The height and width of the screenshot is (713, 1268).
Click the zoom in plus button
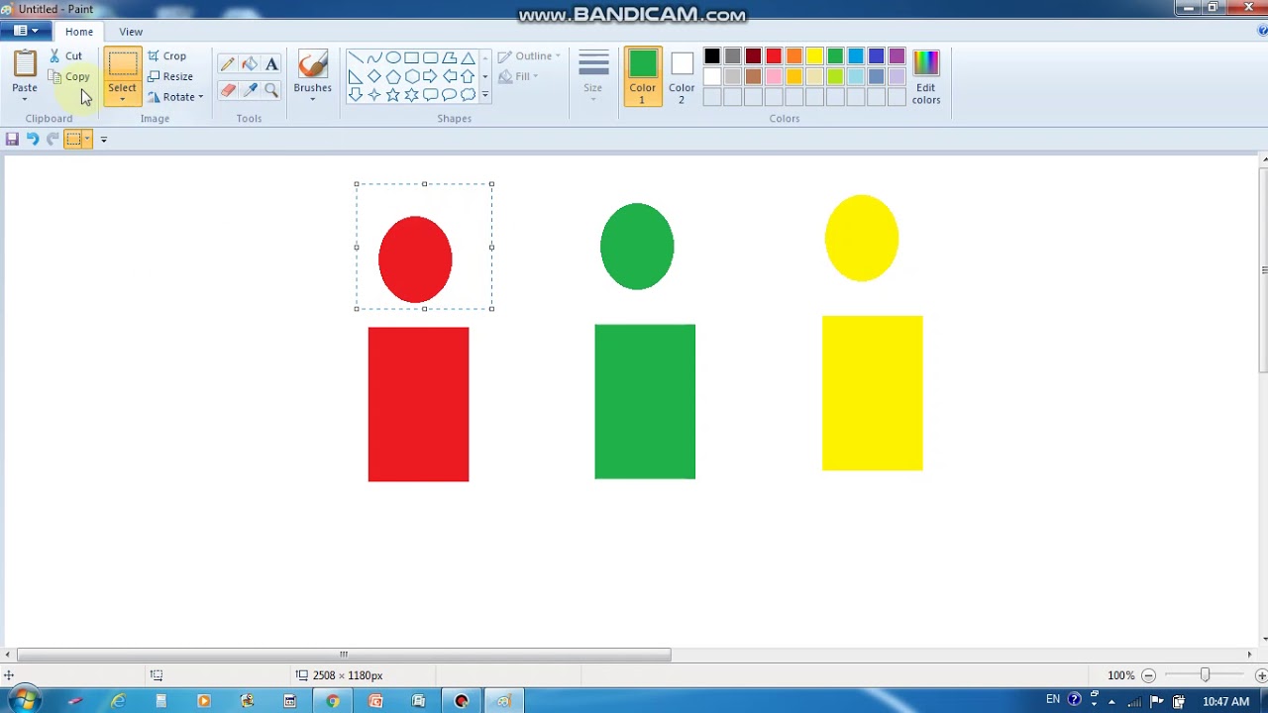point(1260,675)
